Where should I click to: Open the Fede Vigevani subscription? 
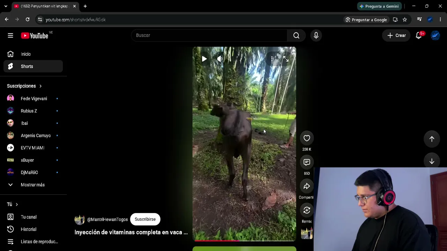point(33,99)
